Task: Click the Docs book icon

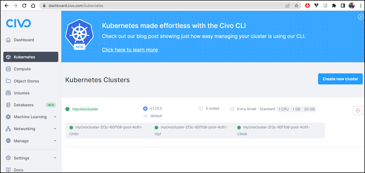Action: coord(8,170)
